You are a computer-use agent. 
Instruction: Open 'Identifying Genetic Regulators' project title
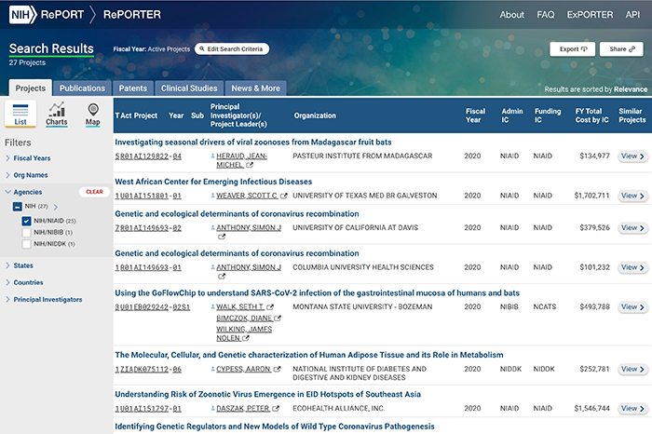point(275,427)
